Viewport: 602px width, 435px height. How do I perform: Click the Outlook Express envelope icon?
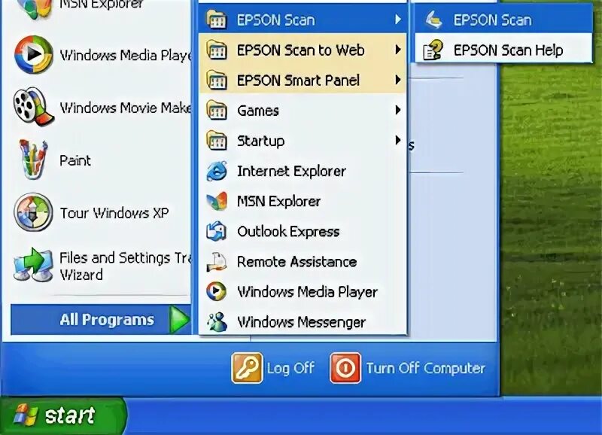217,232
